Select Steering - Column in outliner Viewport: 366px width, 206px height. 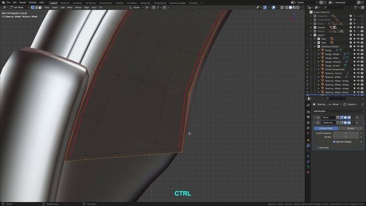(x=333, y=73)
